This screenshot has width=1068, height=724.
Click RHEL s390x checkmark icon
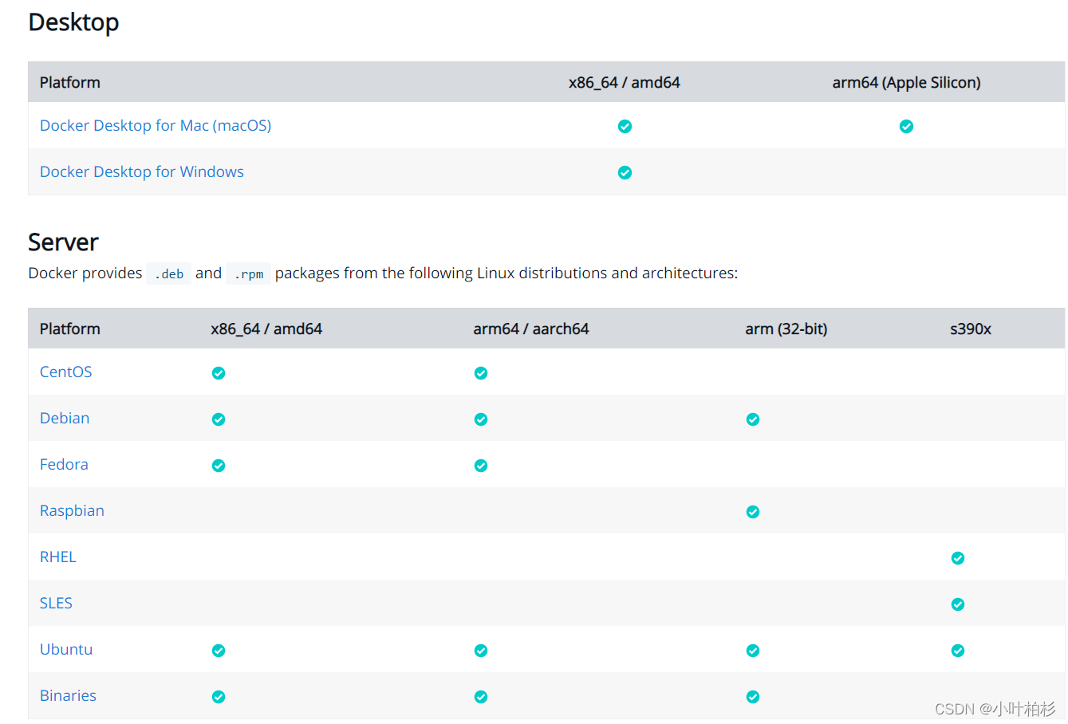pyautogui.click(x=958, y=558)
